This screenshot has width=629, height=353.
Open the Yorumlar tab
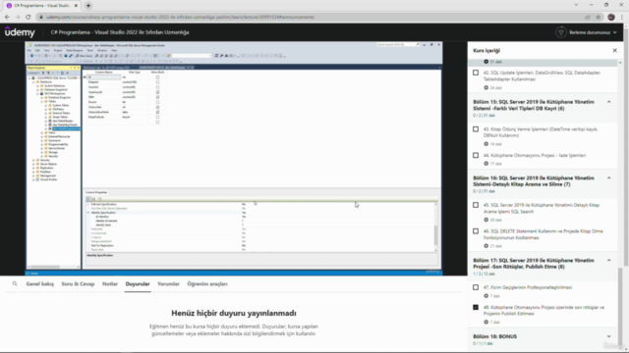click(168, 283)
